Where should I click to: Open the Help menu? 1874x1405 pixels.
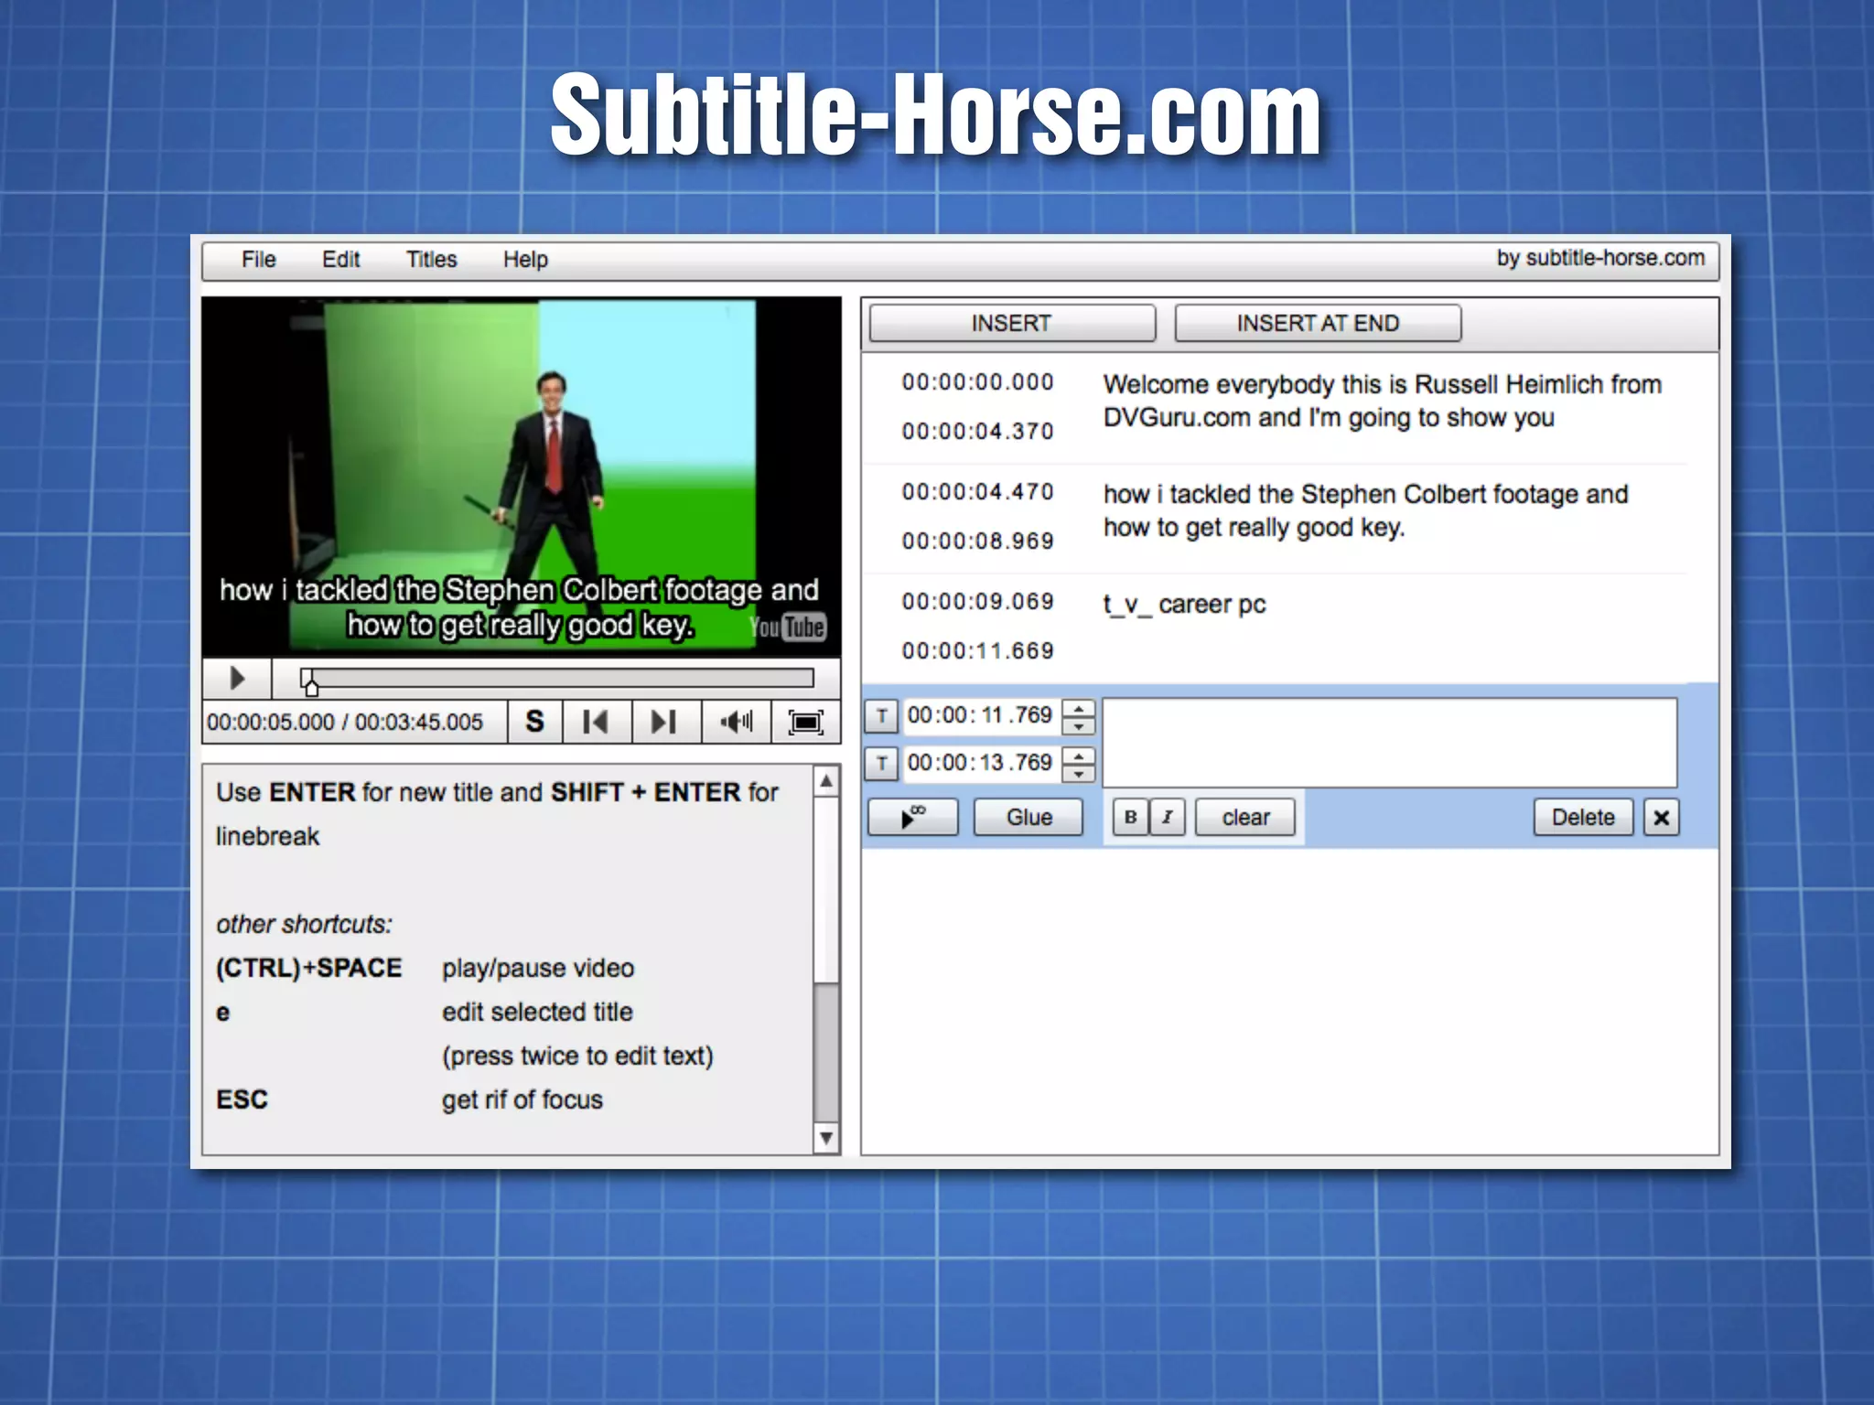click(x=525, y=260)
